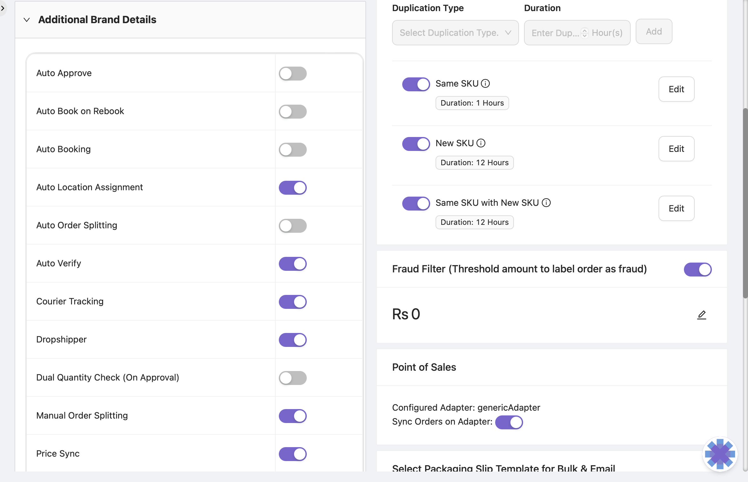Screen dimensions: 748x482
Task: Click the vertical page scrollbar
Action: [x=745, y=203]
